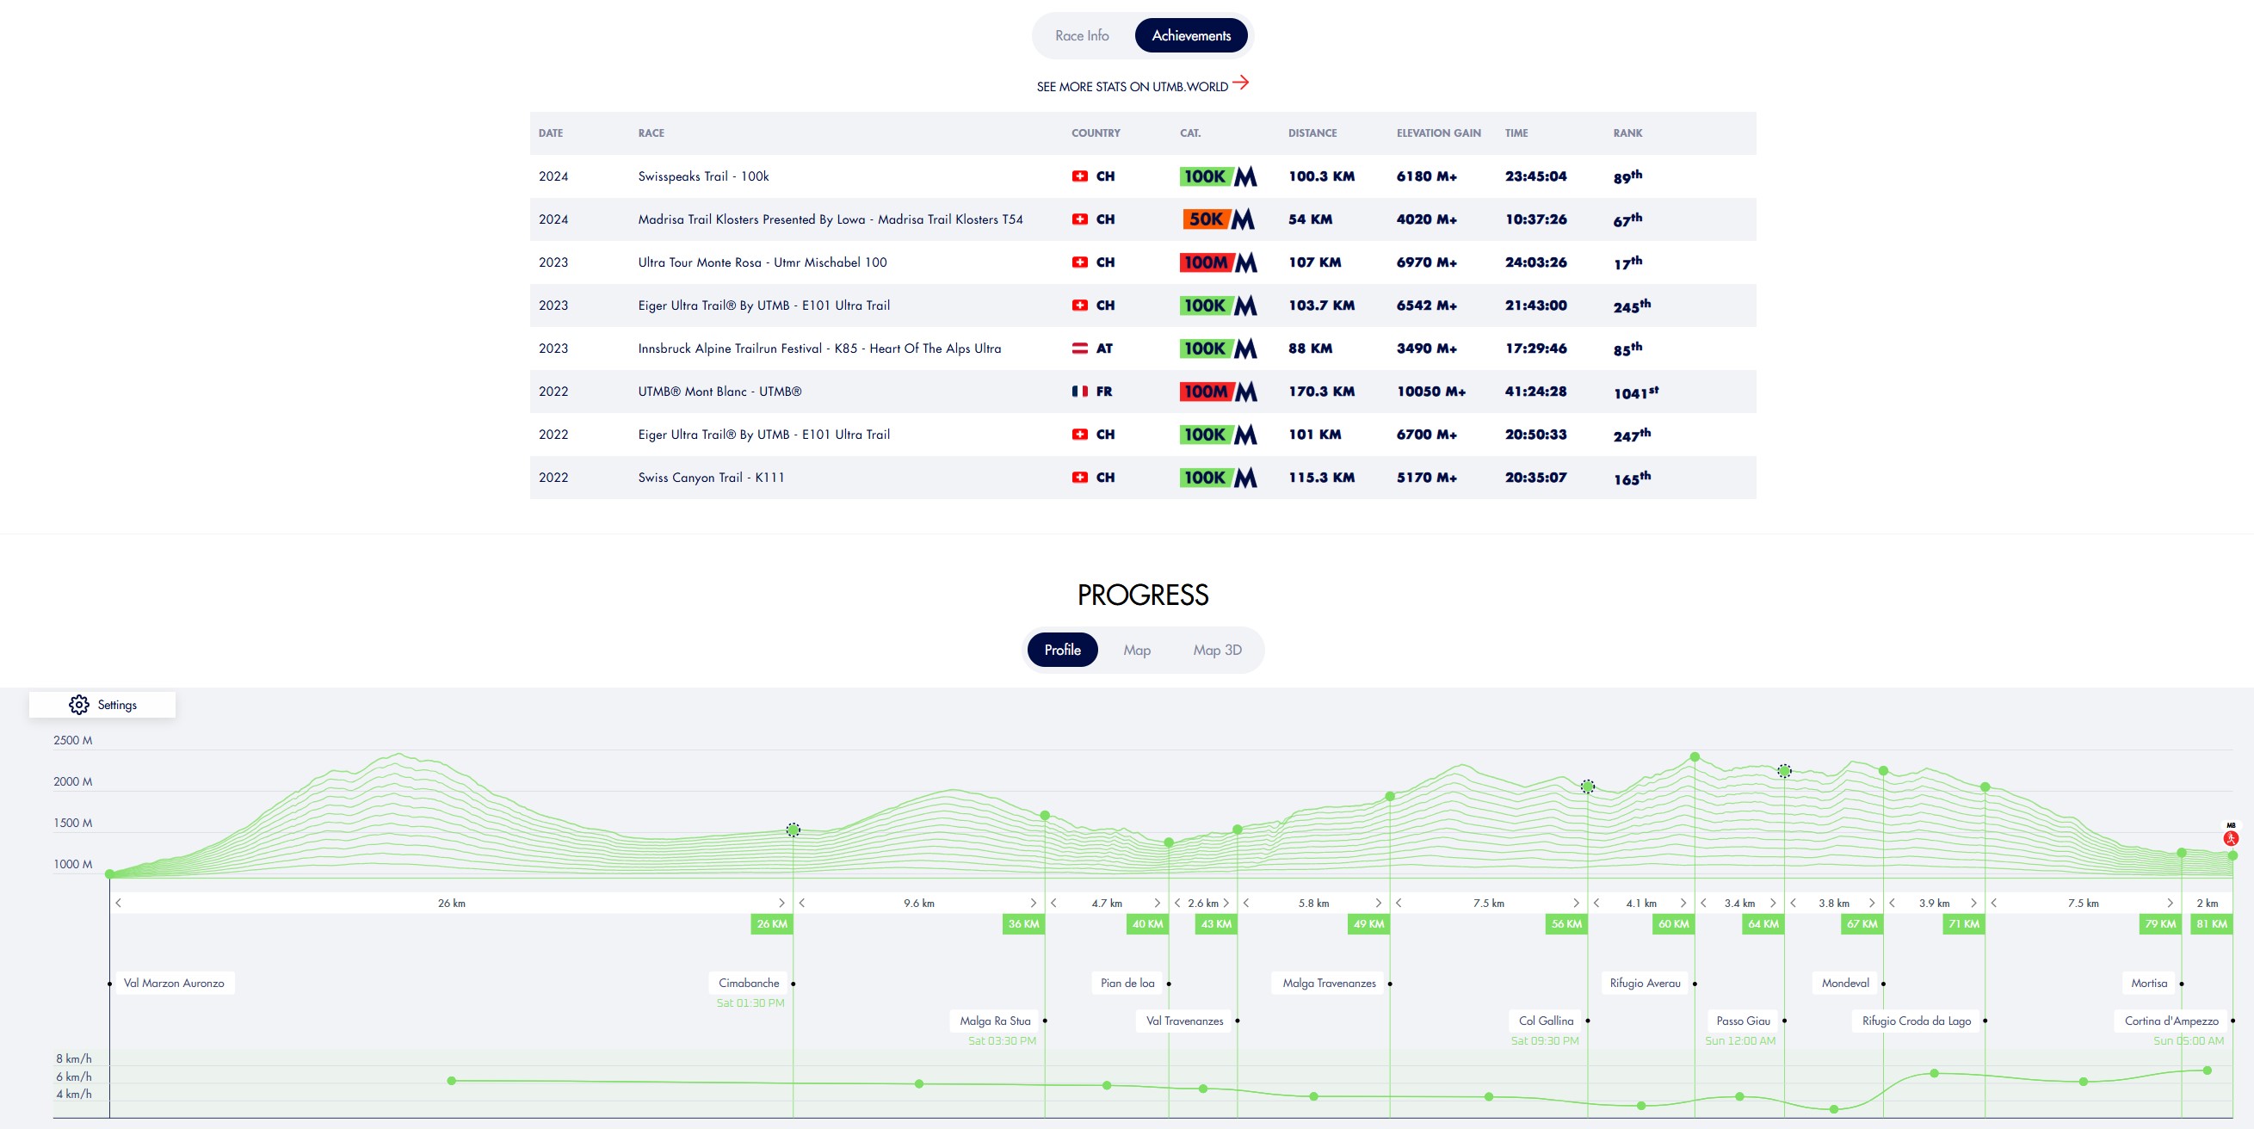Click left chevron of 9.6 km segment

[x=801, y=904]
